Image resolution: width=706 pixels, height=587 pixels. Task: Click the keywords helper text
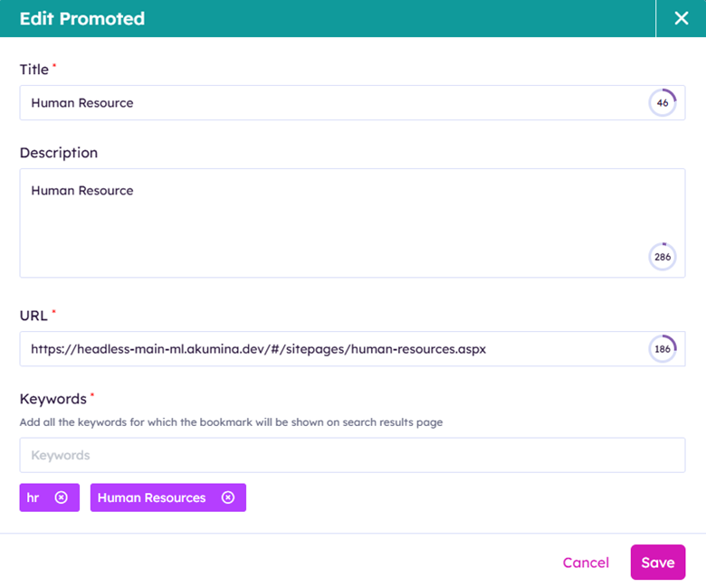(231, 422)
